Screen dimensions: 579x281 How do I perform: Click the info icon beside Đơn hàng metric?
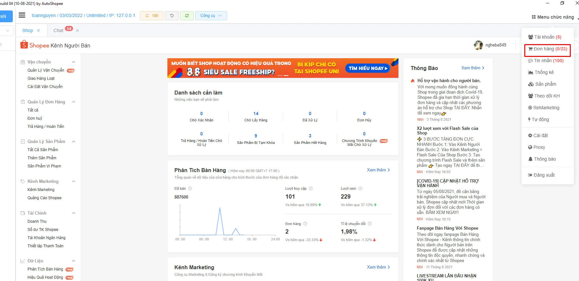click(x=305, y=224)
